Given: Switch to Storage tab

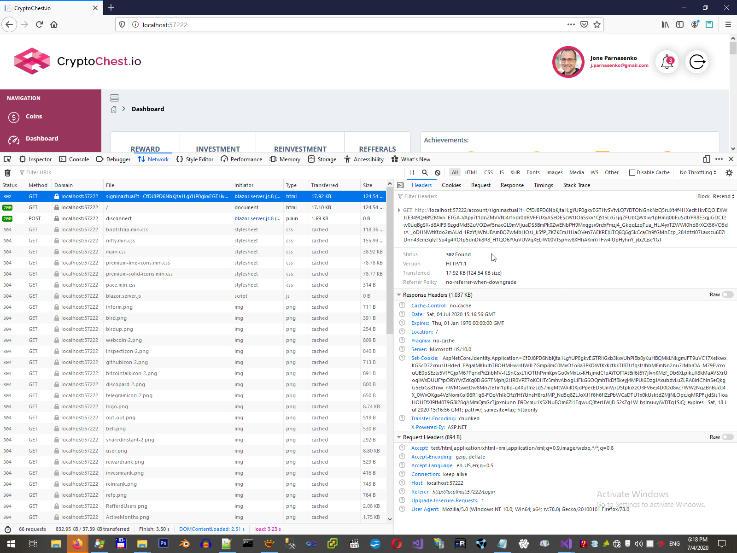Looking at the screenshot, I should pyautogui.click(x=322, y=159).
